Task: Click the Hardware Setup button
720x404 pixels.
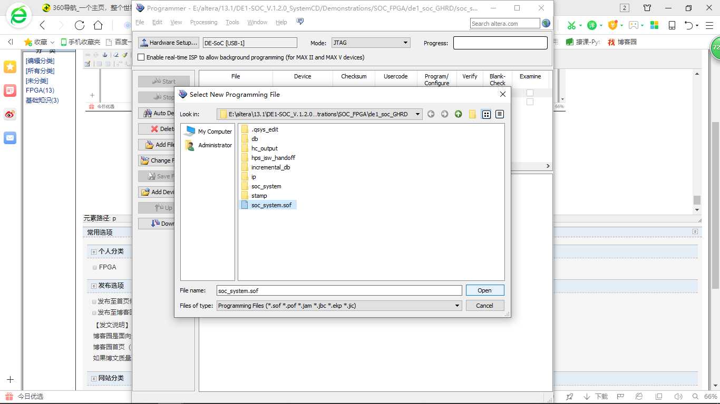Action: click(168, 43)
